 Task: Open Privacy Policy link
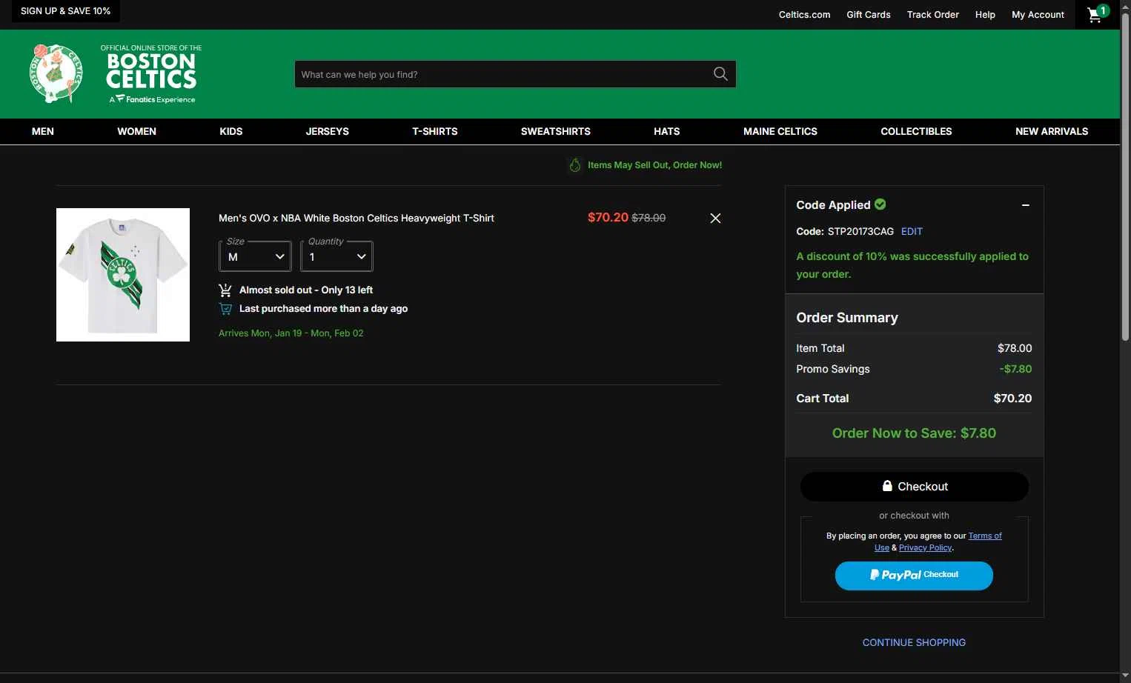[x=925, y=547]
